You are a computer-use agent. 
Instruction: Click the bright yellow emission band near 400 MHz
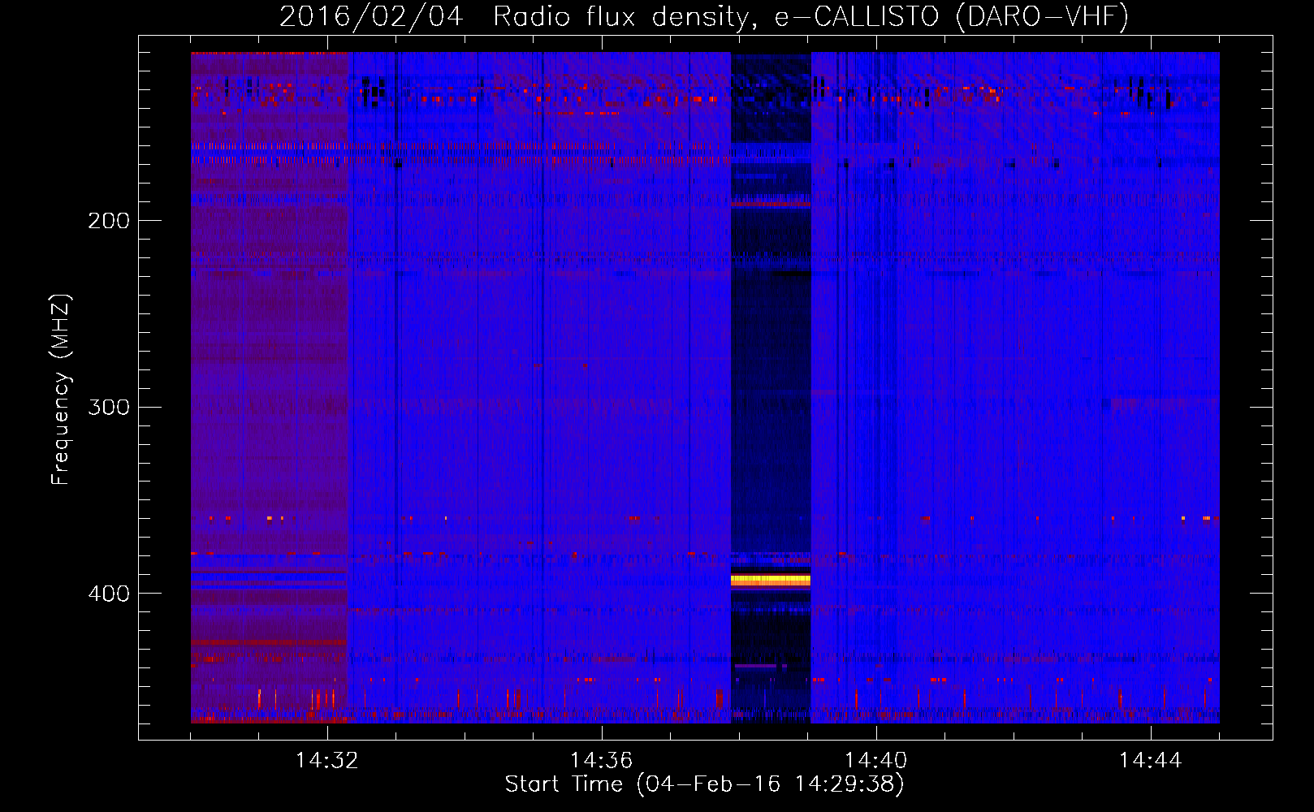pyautogui.click(x=771, y=580)
